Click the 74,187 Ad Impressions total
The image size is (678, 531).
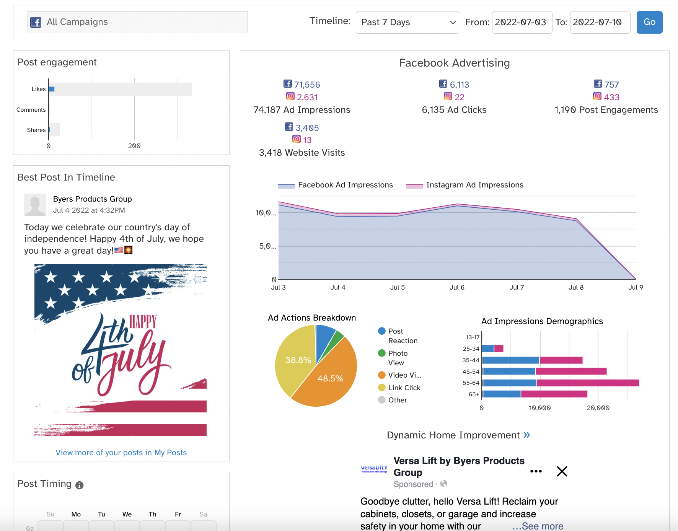tap(302, 110)
